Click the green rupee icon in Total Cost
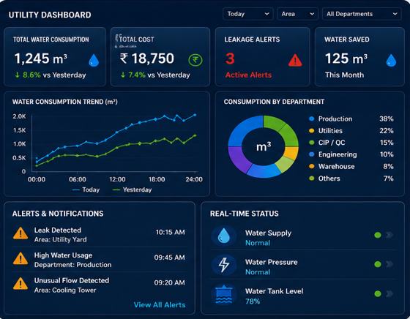410x319 pixels. click(x=195, y=60)
